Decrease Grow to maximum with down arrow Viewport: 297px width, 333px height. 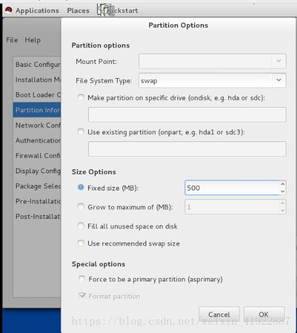[283, 211]
